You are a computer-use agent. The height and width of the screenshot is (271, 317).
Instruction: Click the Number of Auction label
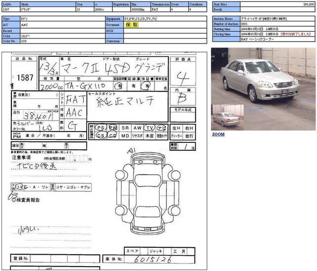pyautogui.click(x=226, y=24)
